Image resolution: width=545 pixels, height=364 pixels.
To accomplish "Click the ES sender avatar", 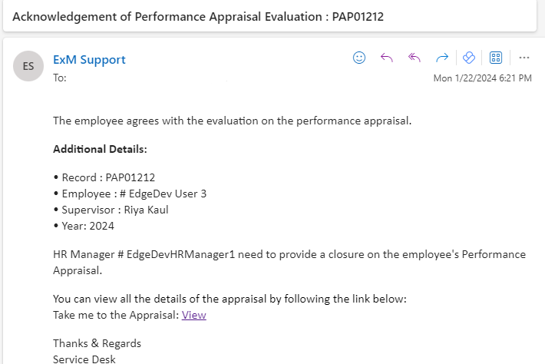I will click(x=28, y=67).
